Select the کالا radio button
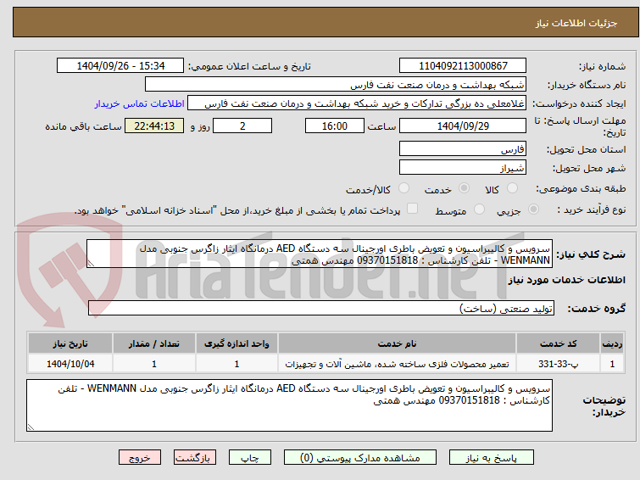Screen dimensions: 640x480 point(512,188)
